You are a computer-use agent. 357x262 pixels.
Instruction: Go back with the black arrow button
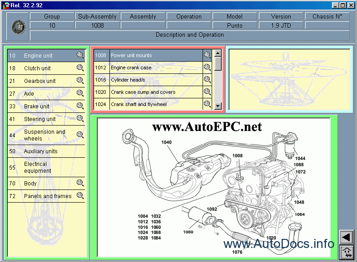(347, 237)
